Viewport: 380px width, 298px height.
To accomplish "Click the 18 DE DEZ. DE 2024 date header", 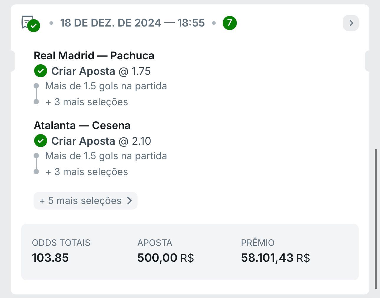I will click(x=132, y=23).
